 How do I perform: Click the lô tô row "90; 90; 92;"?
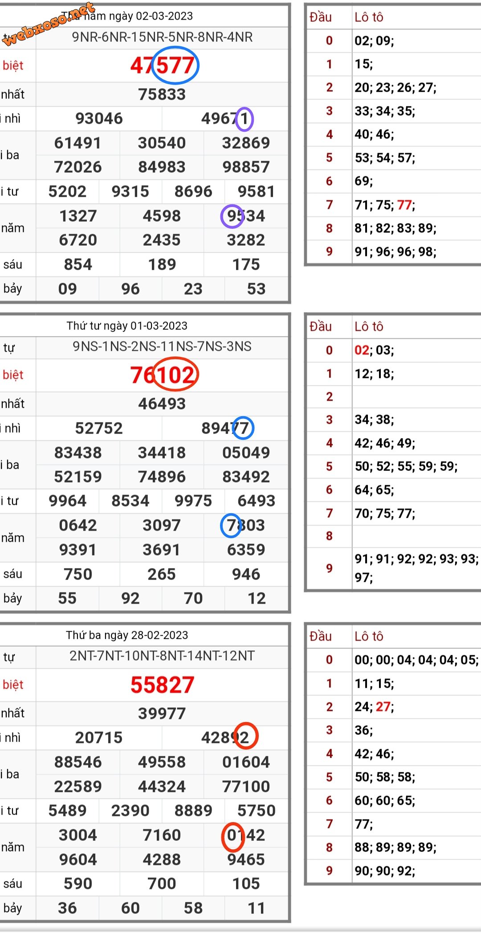tap(385, 871)
